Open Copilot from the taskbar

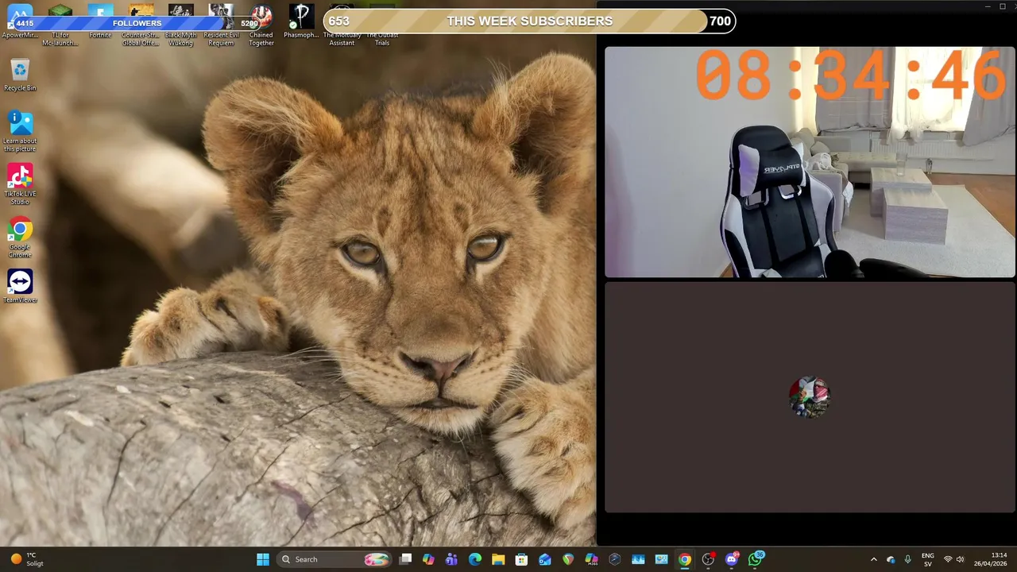click(x=428, y=559)
